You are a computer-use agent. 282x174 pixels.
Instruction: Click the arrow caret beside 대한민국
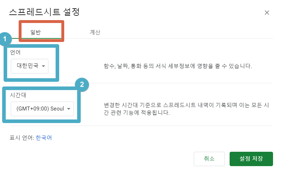(x=43, y=66)
